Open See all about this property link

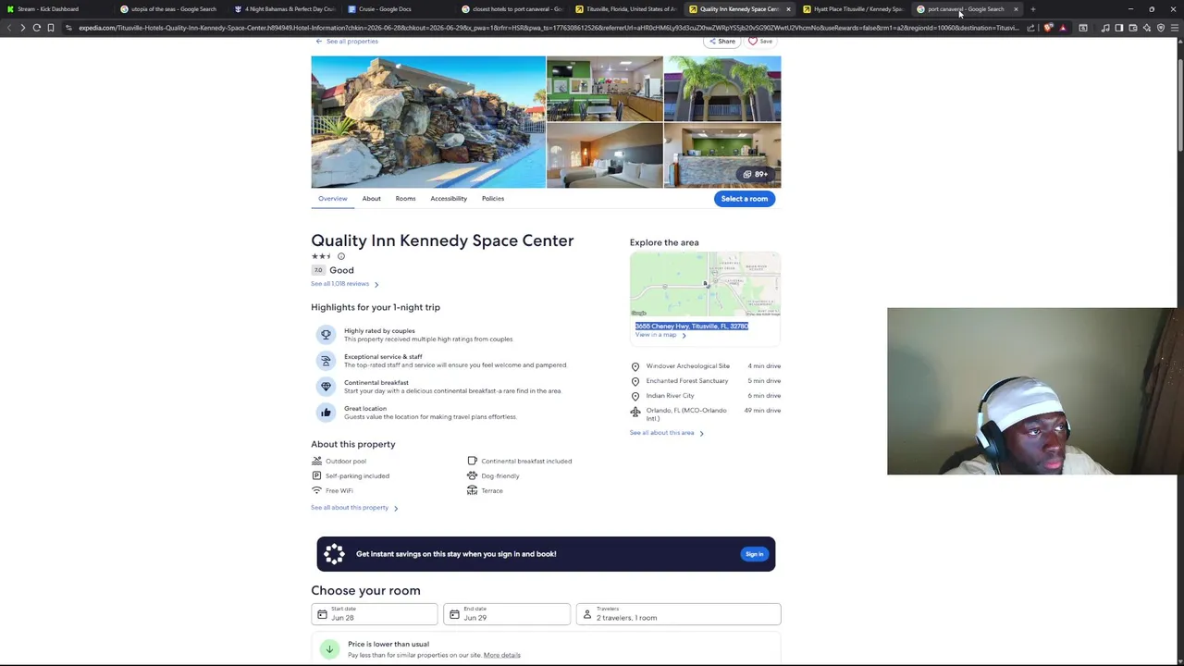point(354,508)
